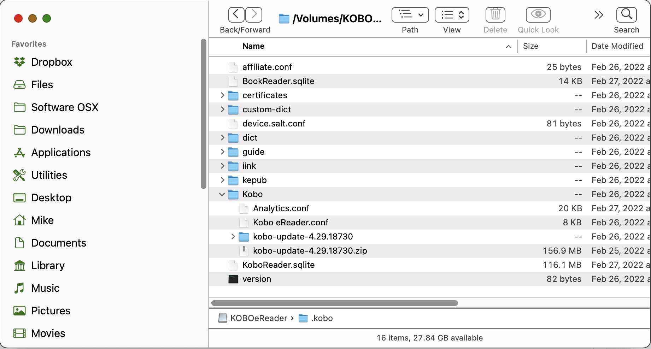This screenshot has height=349, width=651.
Task: Open Dropbox in the Favorites sidebar
Action: pyautogui.click(x=52, y=62)
